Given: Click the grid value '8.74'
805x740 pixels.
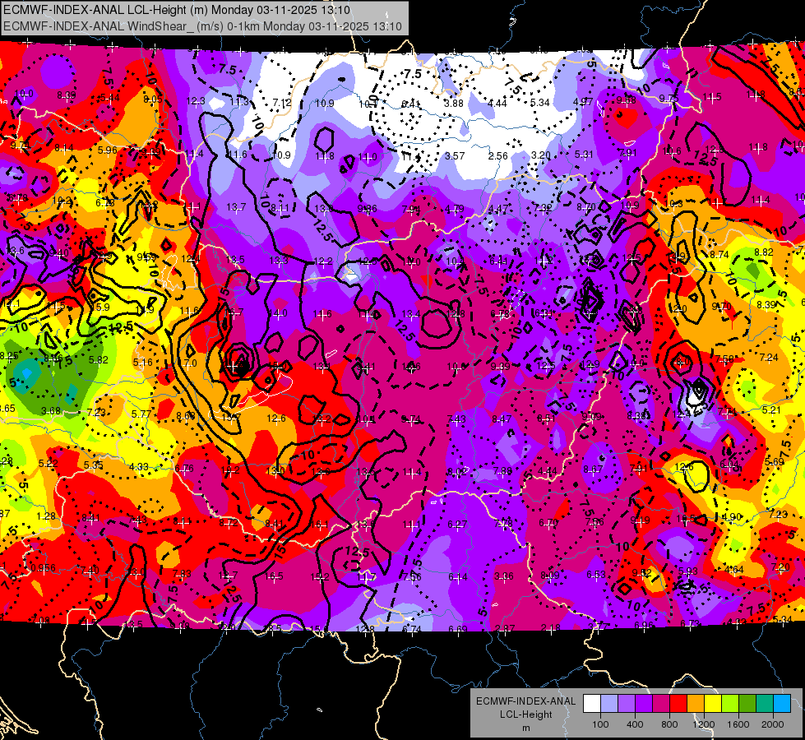Looking at the screenshot, I should (719, 254).
